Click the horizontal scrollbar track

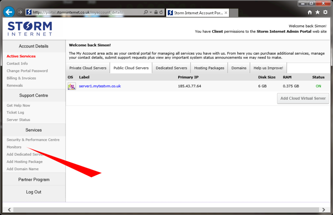pos(166,210)
